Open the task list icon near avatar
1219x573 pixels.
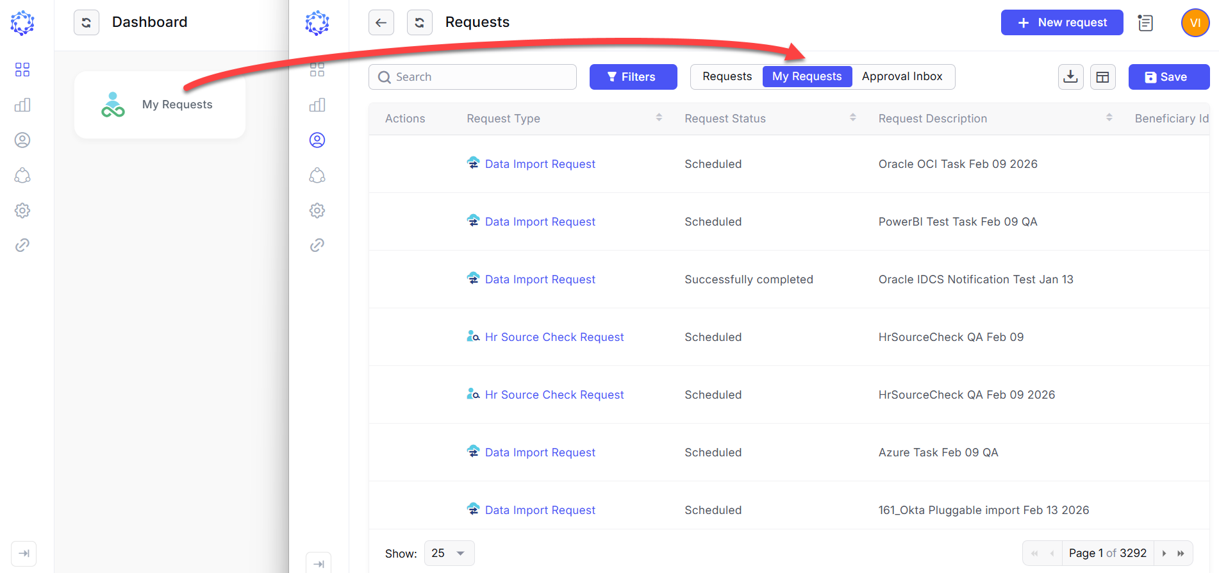[x=1145, y=23]
